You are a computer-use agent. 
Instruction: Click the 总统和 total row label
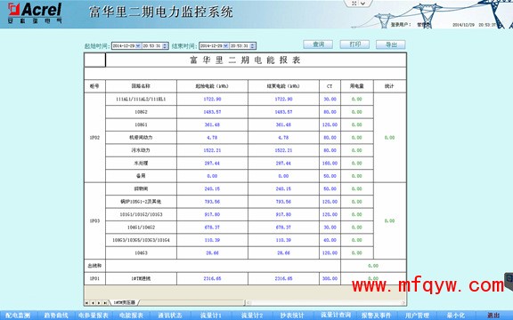click(94, 266)
